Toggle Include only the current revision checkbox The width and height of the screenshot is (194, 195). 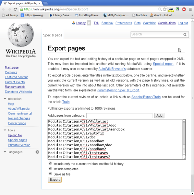[x=50, y=163]
